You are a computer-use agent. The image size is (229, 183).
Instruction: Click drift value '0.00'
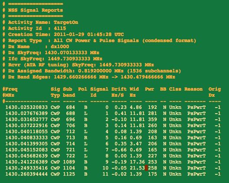(121, 156)
